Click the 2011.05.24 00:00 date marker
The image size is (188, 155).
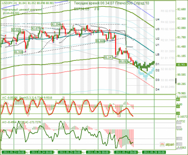coord(42,152)
